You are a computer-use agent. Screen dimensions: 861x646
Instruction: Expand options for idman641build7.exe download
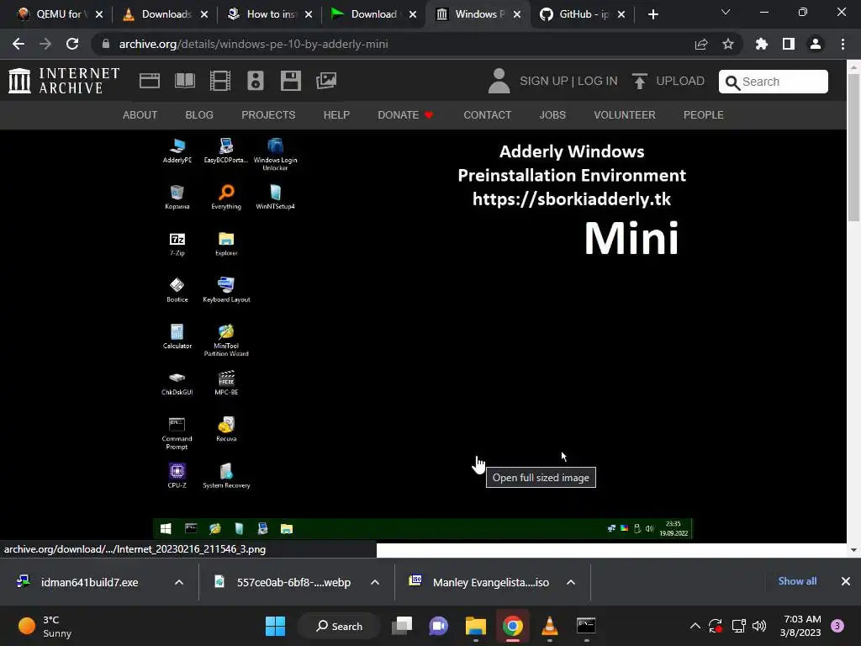(x=179, y=582)
